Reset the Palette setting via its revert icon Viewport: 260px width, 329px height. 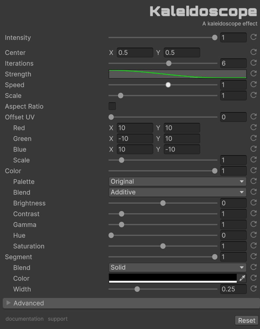253,181
